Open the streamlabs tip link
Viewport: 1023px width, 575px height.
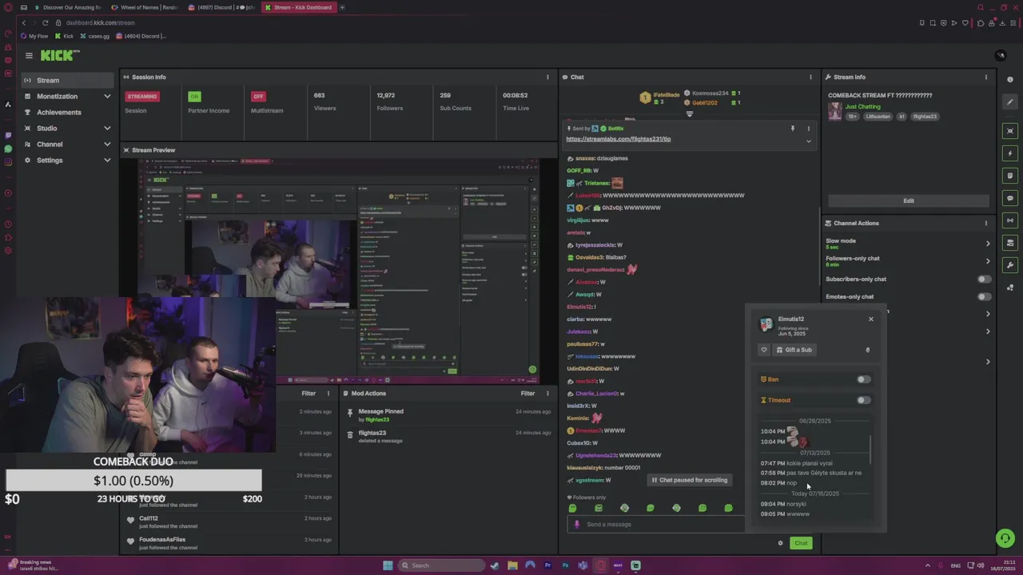618,139
